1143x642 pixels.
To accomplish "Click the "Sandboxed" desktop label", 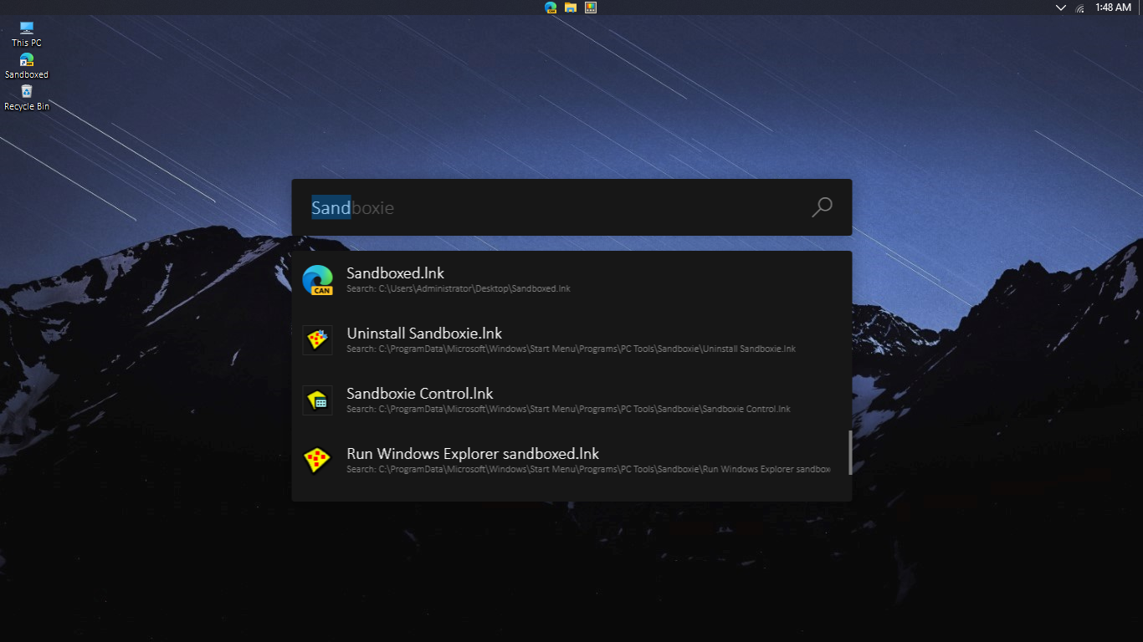I will tap(27, 74).
